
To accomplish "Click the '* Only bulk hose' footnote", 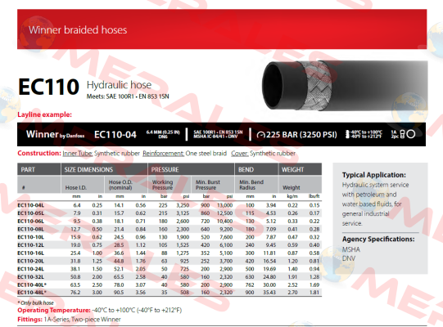I will 35,302.
